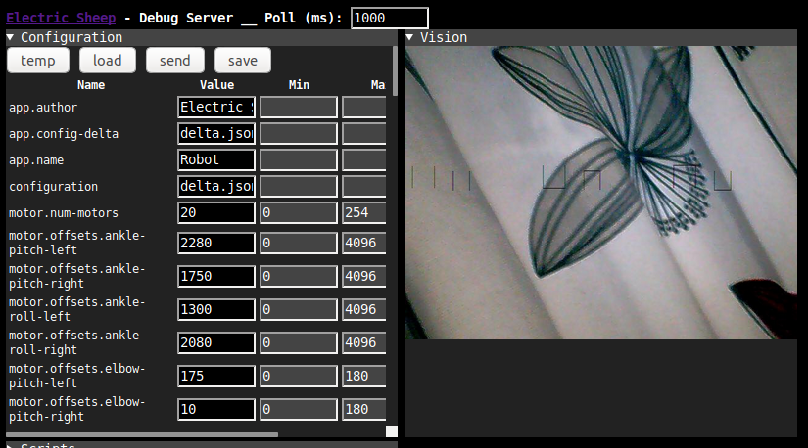Click the motor.offsets.elbow-pitch-left label
Image resolution: width=808 pixels, height=448 pixels.
point(77,376)
